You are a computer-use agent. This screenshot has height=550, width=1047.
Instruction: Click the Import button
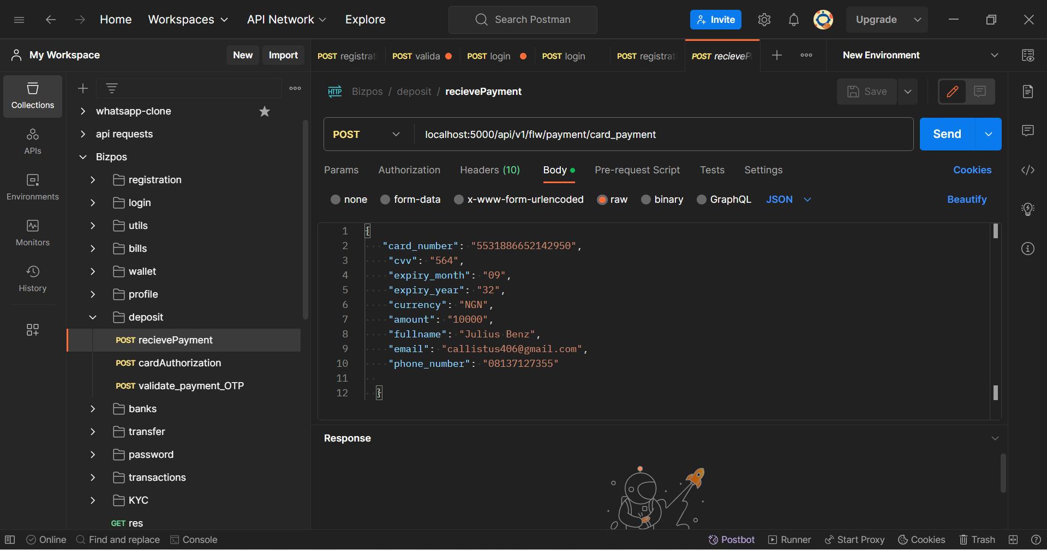coord(283,55)
